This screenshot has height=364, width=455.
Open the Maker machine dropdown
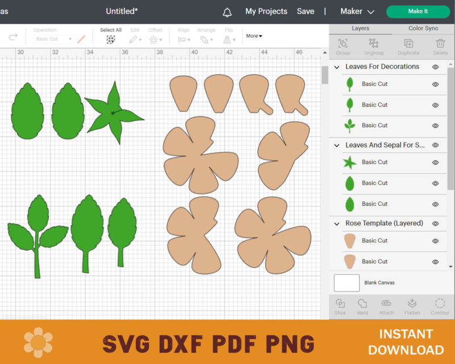(x=355, y=11)
